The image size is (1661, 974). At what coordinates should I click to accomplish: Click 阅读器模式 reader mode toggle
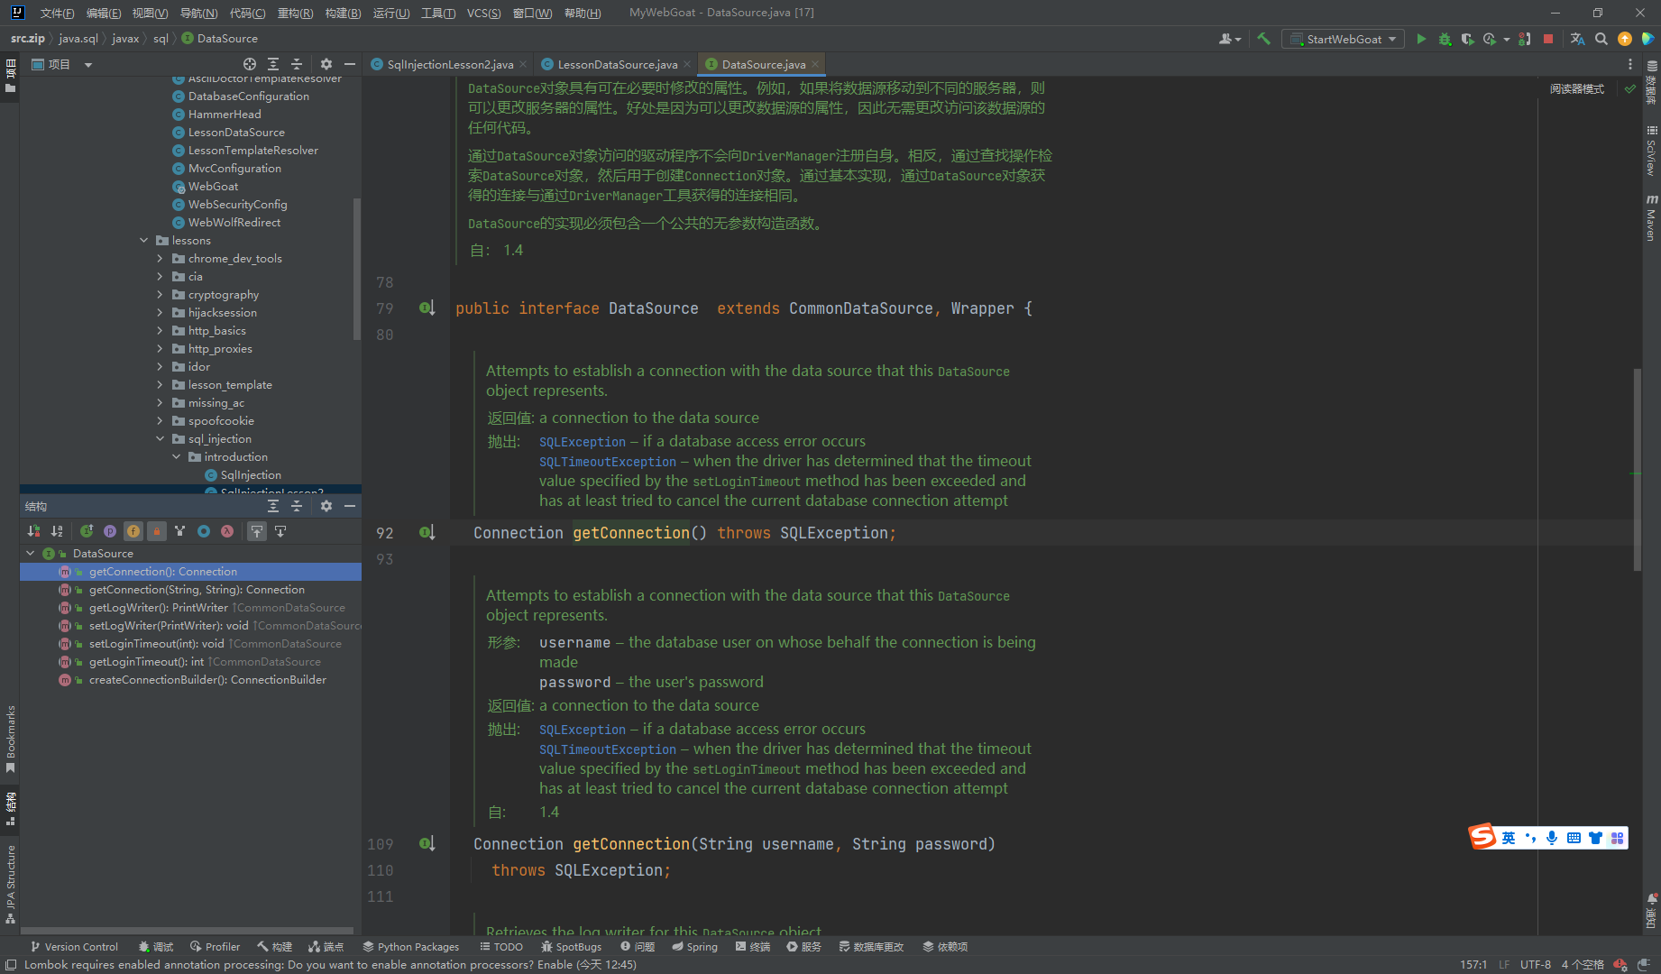click(x=1577, y=88)
